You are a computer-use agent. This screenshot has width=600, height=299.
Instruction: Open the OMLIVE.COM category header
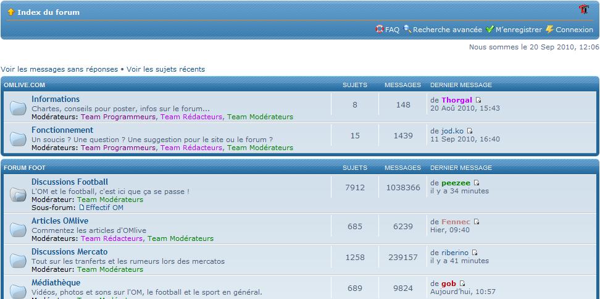24,85
